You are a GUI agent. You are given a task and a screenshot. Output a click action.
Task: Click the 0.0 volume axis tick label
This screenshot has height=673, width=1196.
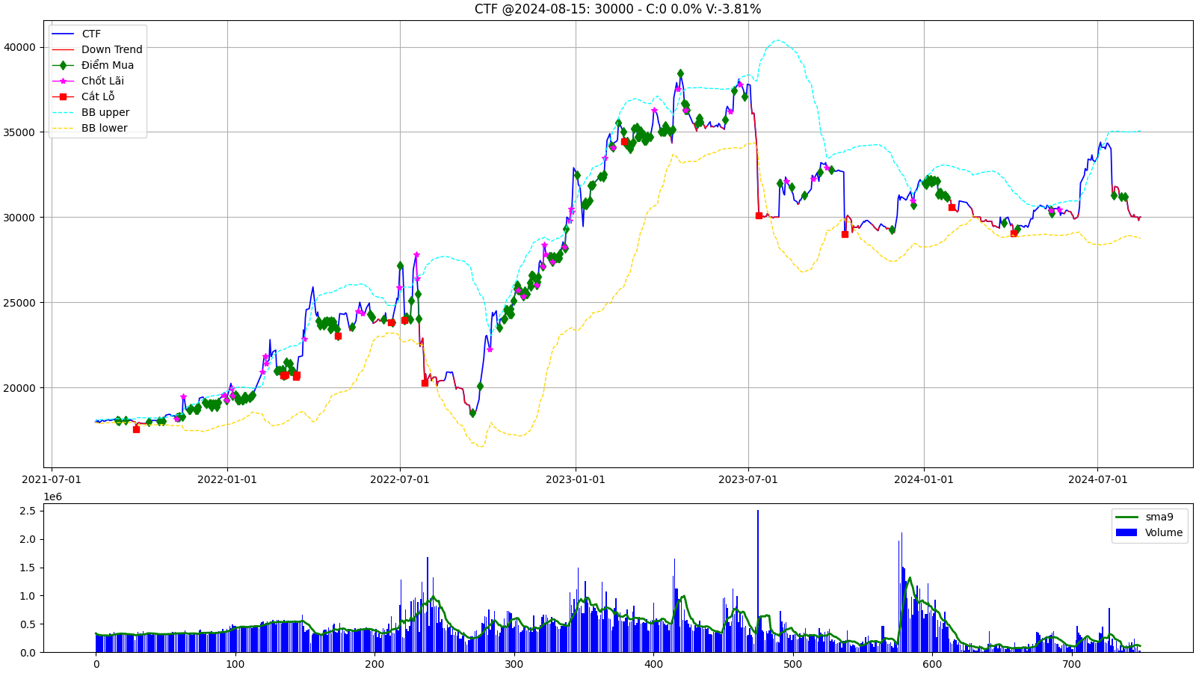tap(28, 653)
